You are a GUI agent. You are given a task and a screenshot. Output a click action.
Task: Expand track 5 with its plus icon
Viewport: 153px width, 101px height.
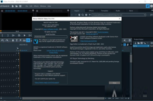click(18, 78)
